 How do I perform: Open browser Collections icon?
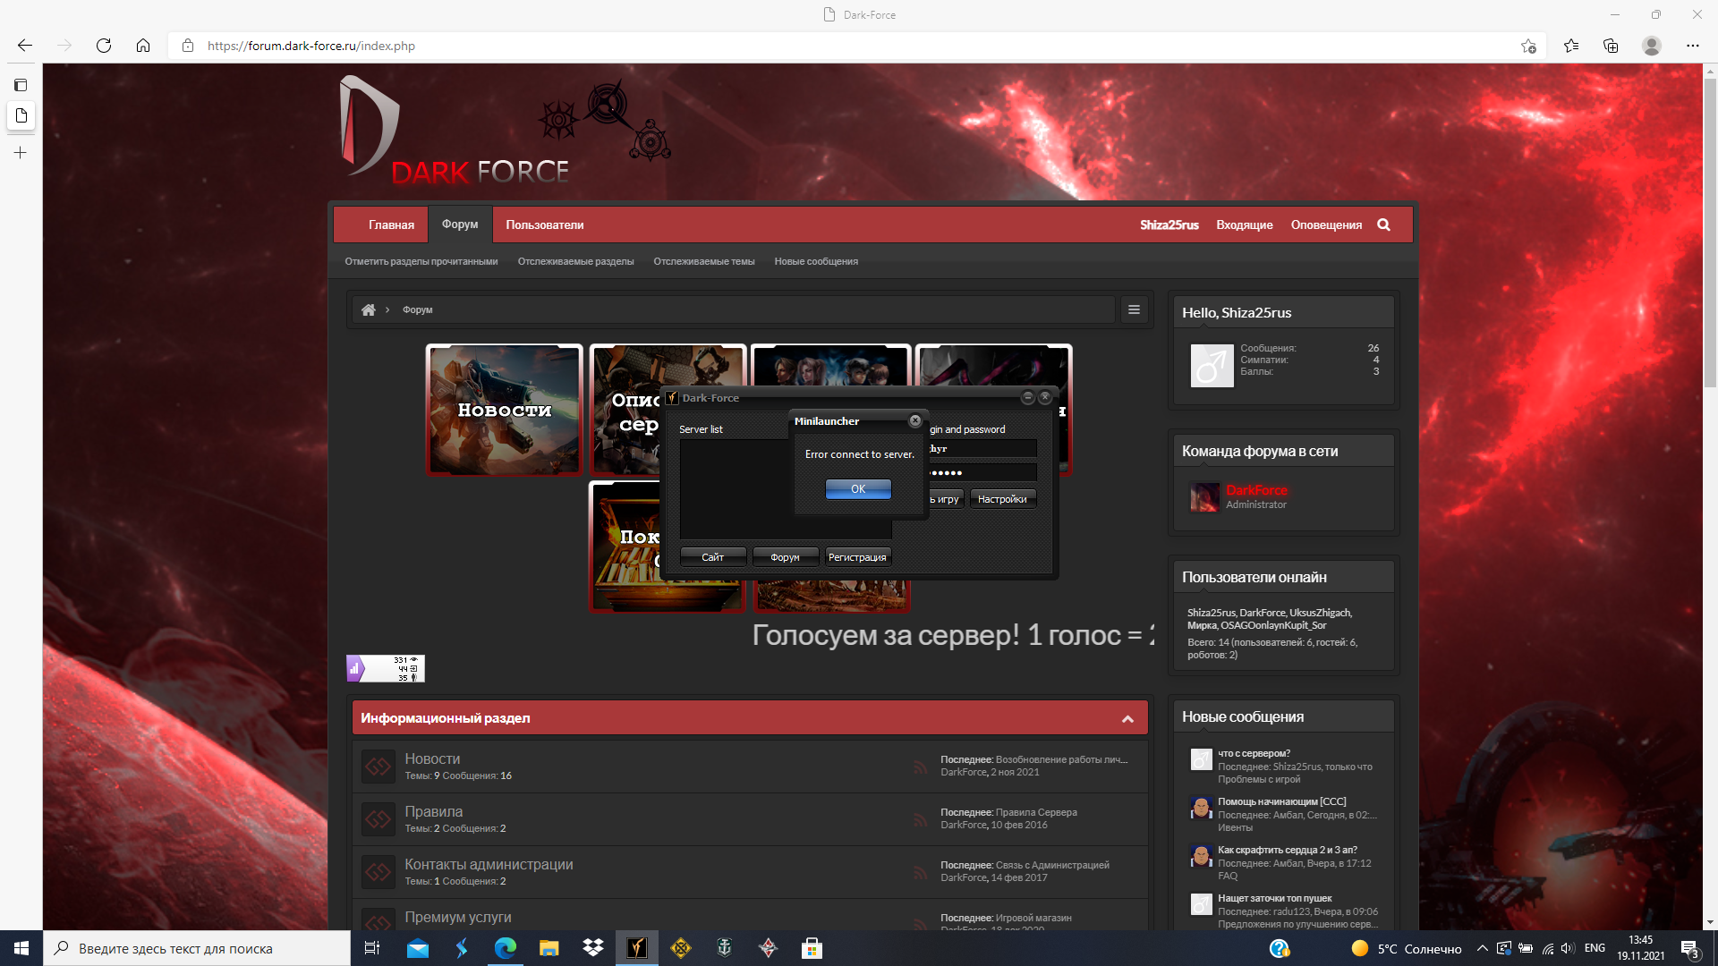1611,46
